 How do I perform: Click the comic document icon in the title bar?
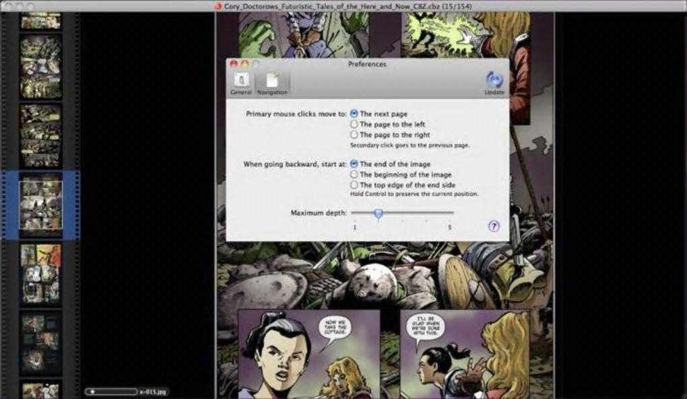pyautogui.click(x=218, y=6)
